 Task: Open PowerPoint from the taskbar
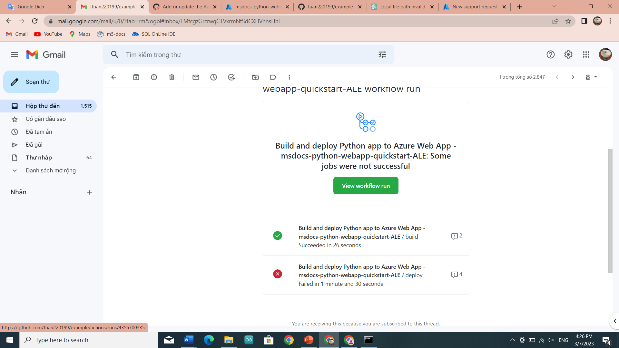309,340
